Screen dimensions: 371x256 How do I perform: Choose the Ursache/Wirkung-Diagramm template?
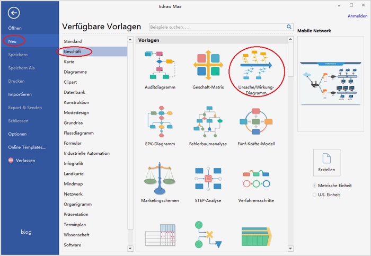point(256,73)
